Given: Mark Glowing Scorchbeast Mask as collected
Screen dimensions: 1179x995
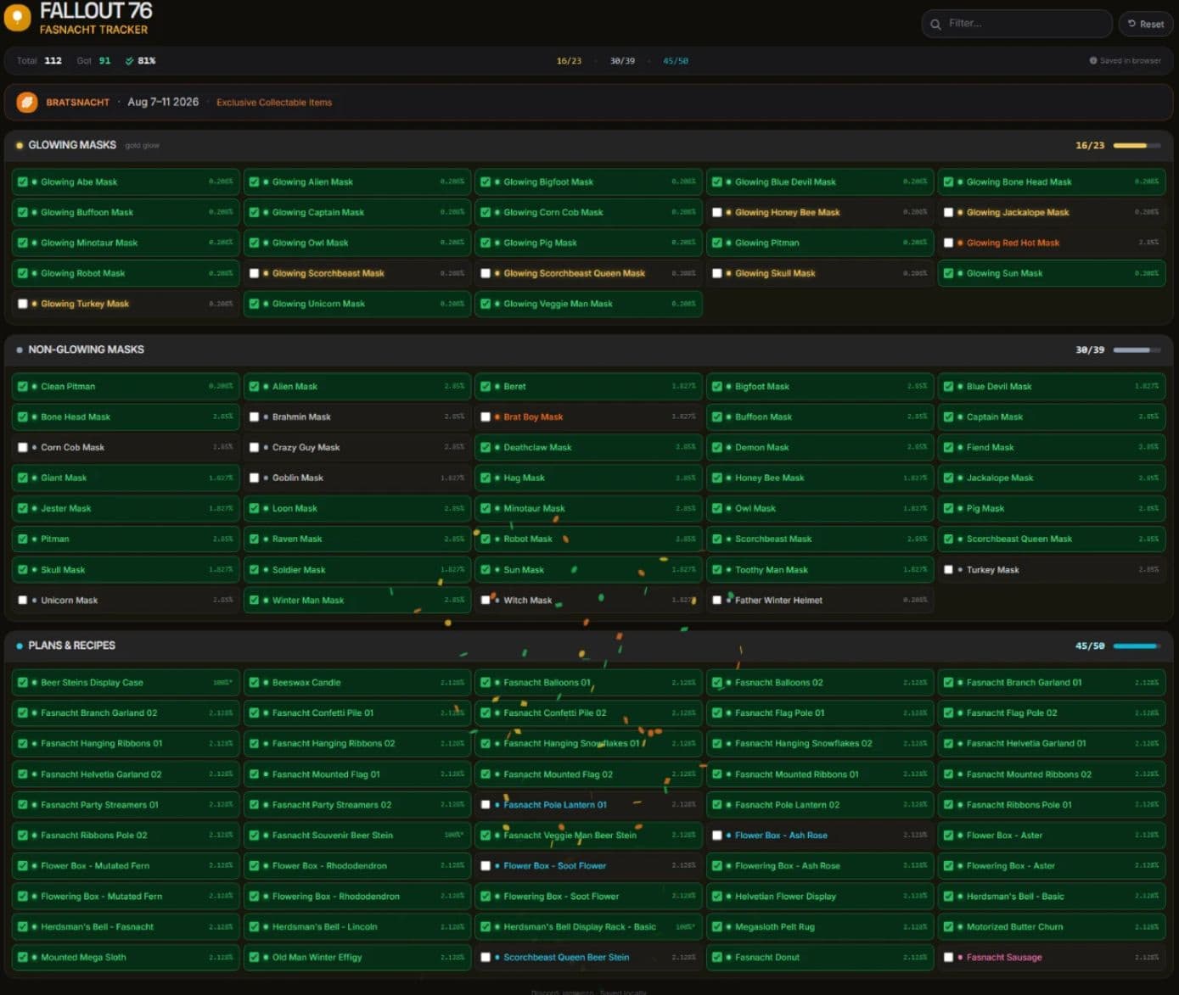Looking at the screenshot, I should pyautogui.click(x=254, y=274).
